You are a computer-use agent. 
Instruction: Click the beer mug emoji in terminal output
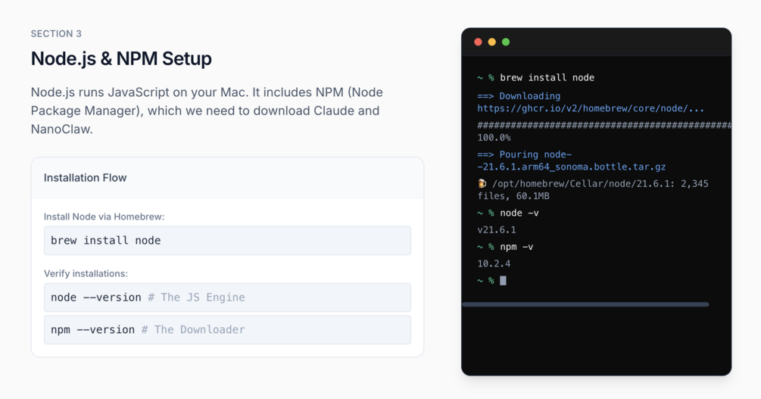(x=482, y=183)
